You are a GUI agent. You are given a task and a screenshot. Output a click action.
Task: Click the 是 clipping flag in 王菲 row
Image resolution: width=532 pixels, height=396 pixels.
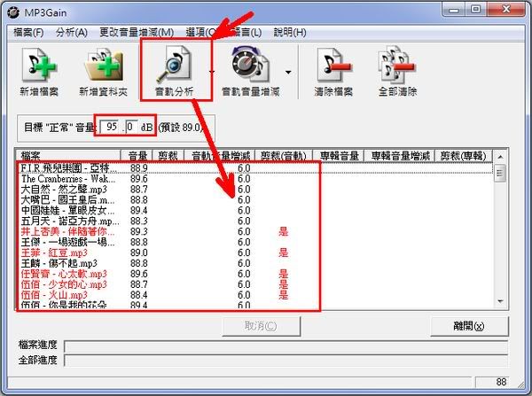tap(284, 252)
